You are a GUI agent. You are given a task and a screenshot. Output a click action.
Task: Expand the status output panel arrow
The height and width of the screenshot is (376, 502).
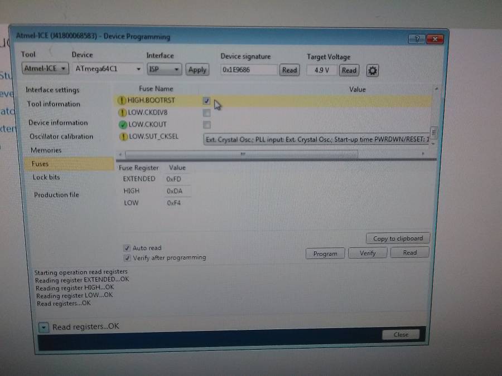tap(44, 328)
